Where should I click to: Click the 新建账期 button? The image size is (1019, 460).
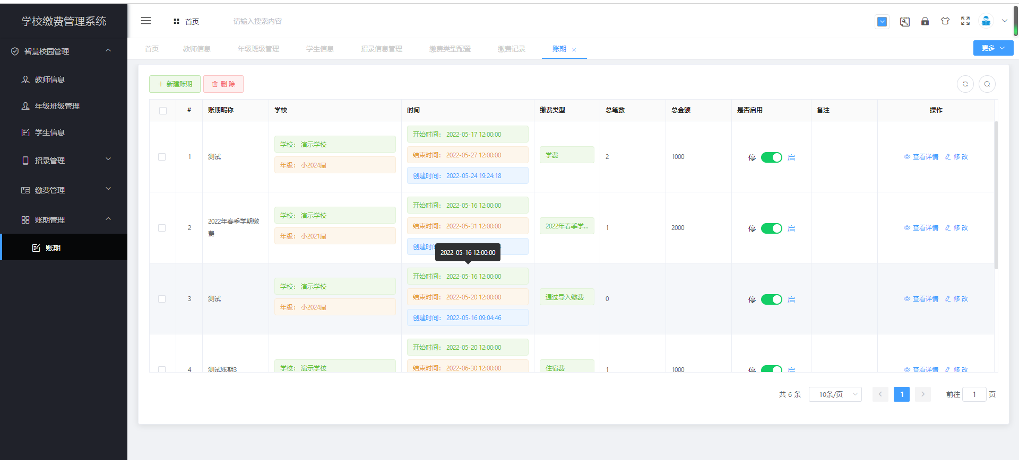[175, 84]
